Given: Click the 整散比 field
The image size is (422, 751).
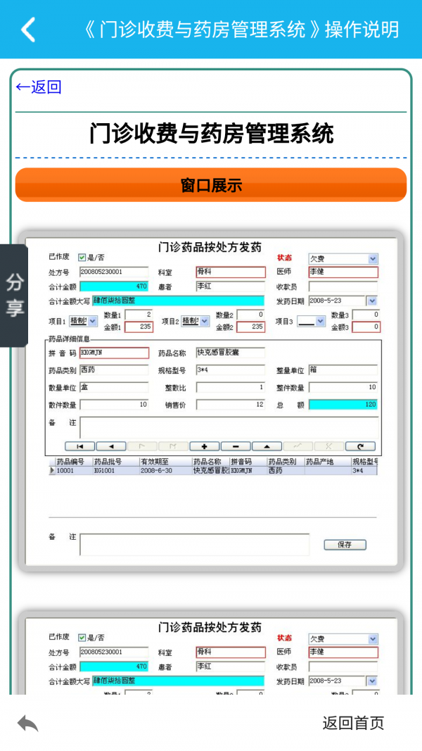Looking at the screenshot, I should (231, 387).
